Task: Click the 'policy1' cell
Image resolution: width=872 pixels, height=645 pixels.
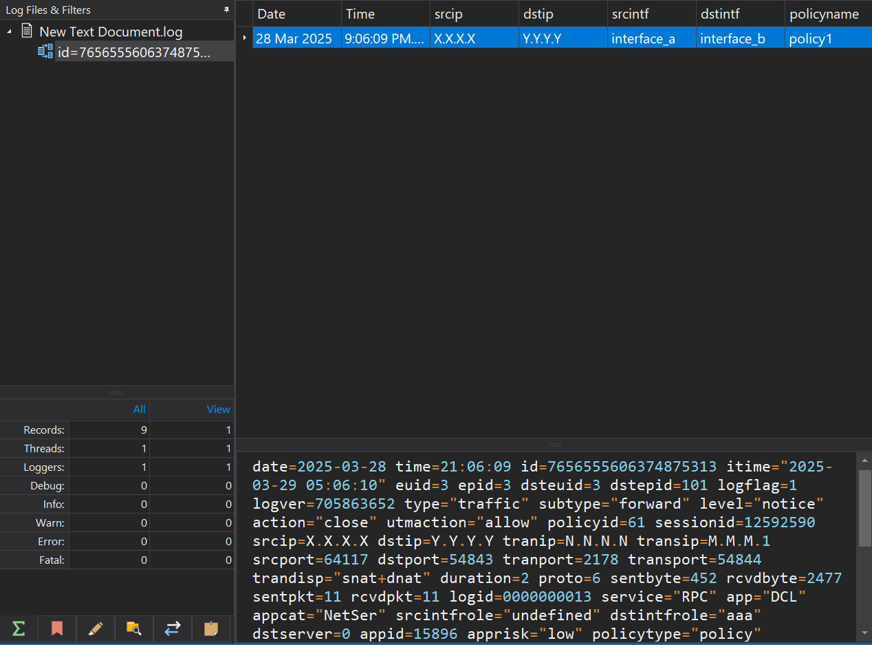Action: point(828,38)
